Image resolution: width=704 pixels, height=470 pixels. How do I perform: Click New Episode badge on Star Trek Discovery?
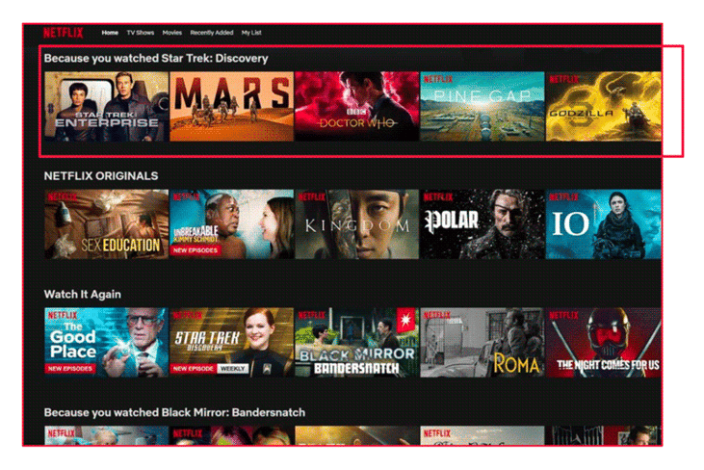click(193, 369)
